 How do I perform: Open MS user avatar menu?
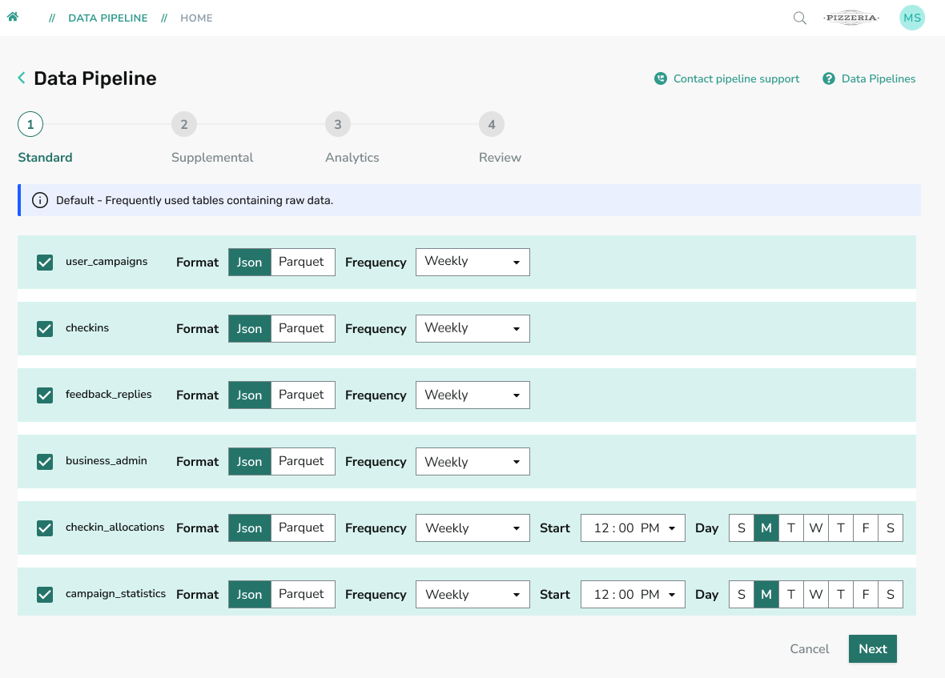point(912,18)
